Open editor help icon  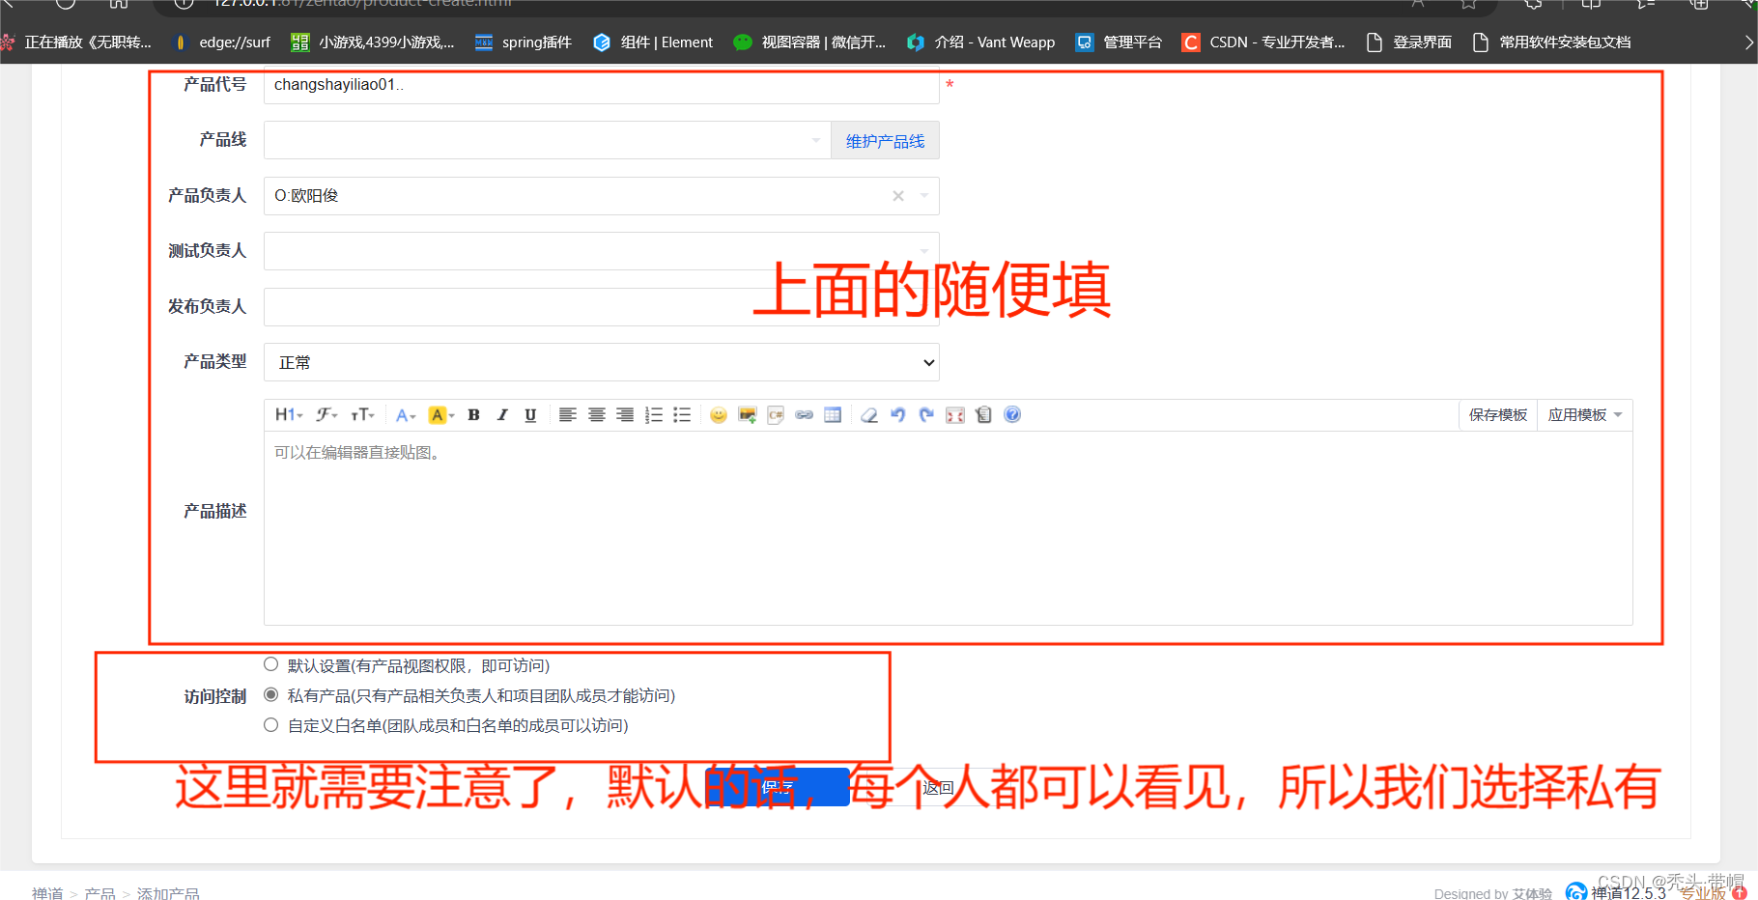[x=1012, y=414]
